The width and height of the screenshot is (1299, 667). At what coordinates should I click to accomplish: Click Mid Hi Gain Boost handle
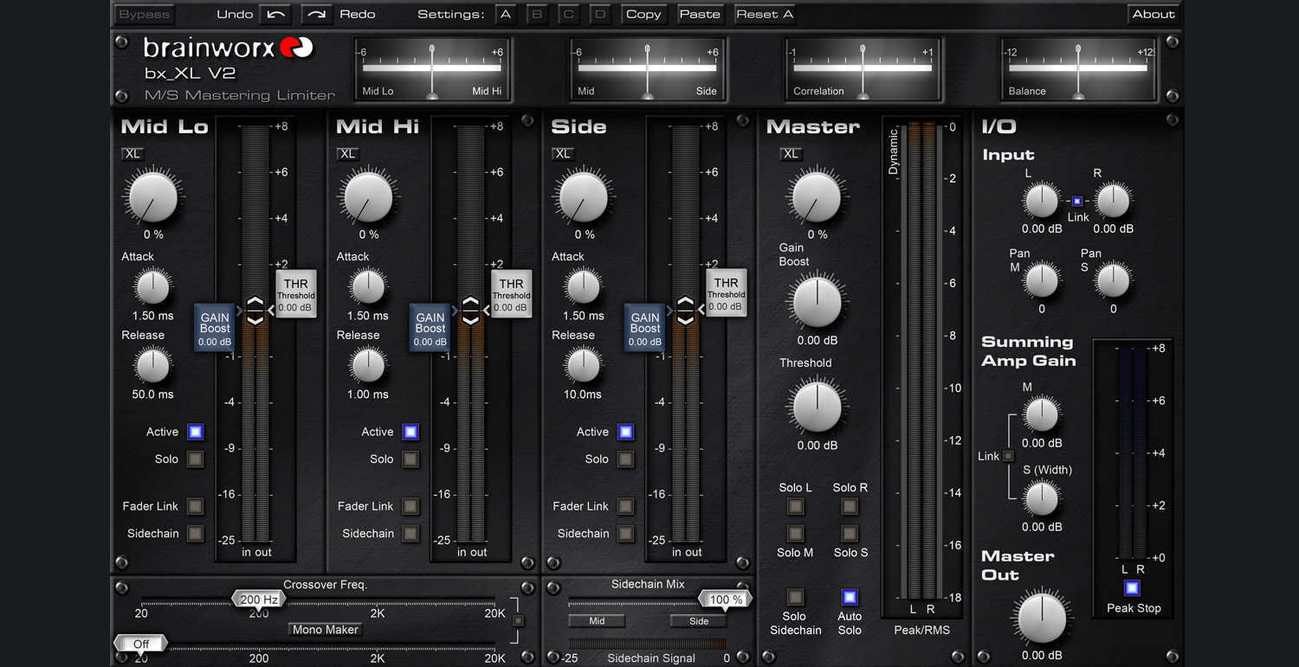click(430, 327)
